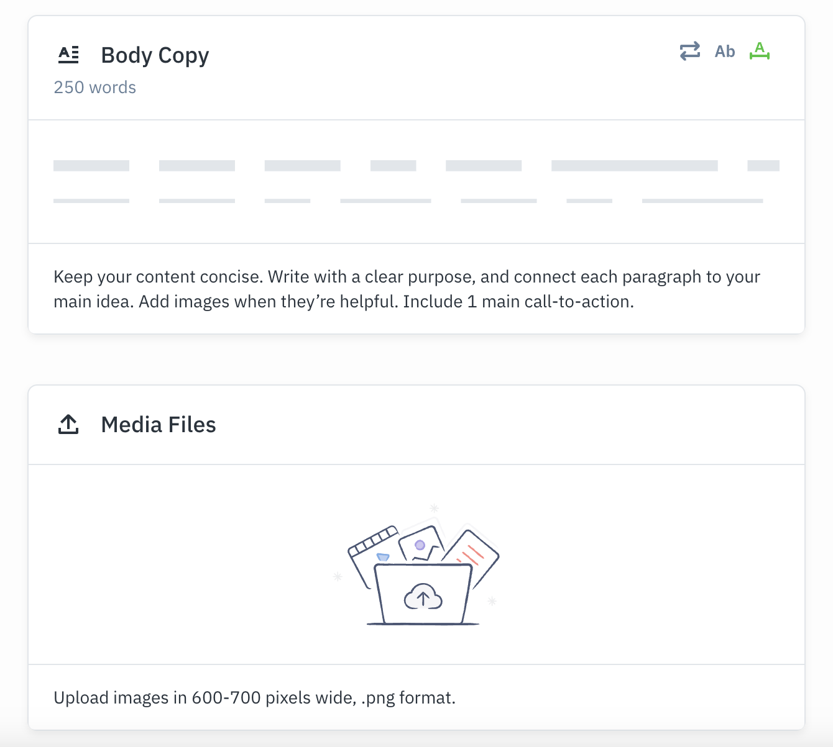
Task: Click the cloud upload illustration folder
Action: (x=423, y=594)
